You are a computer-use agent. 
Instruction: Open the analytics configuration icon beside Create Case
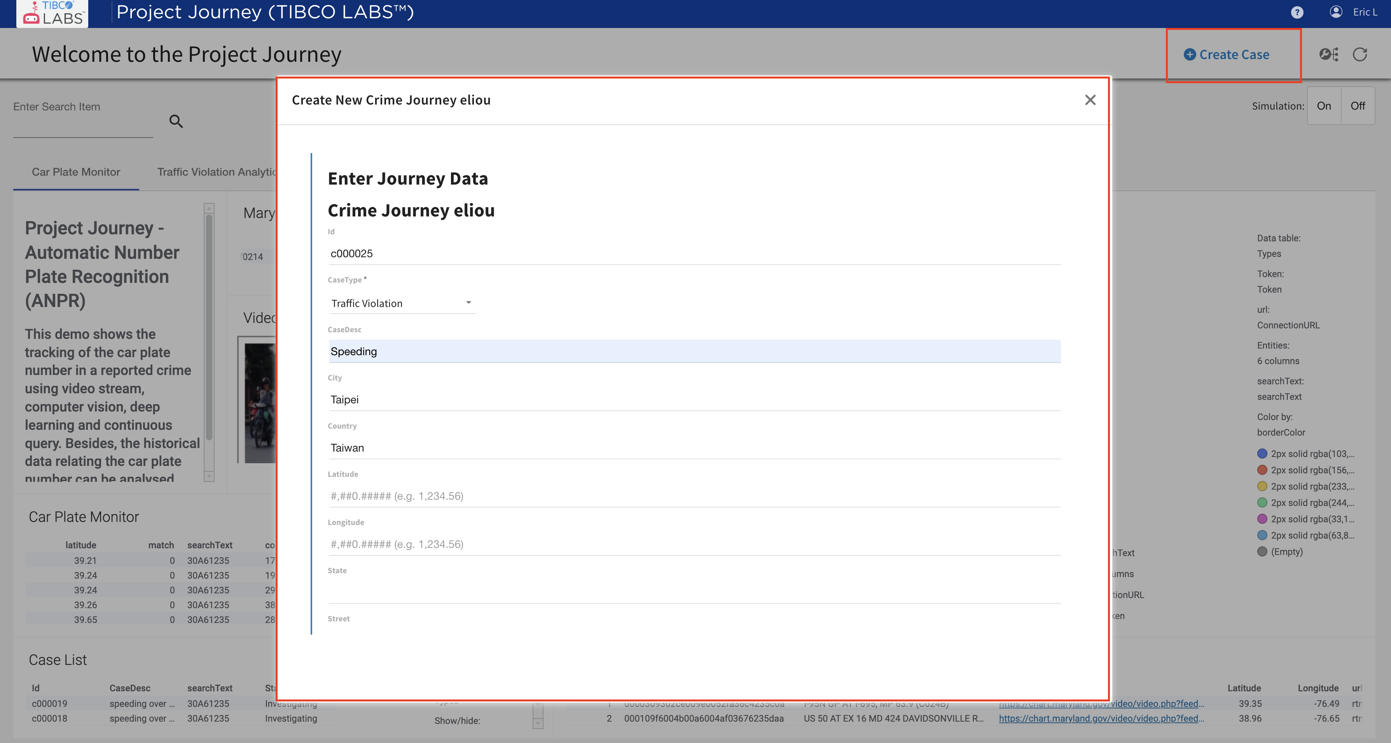(1328, 54)
